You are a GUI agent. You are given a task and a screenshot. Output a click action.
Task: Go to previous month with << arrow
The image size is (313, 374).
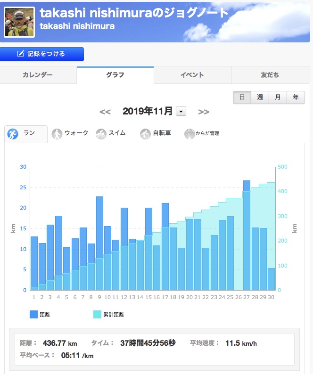point(105,112)
